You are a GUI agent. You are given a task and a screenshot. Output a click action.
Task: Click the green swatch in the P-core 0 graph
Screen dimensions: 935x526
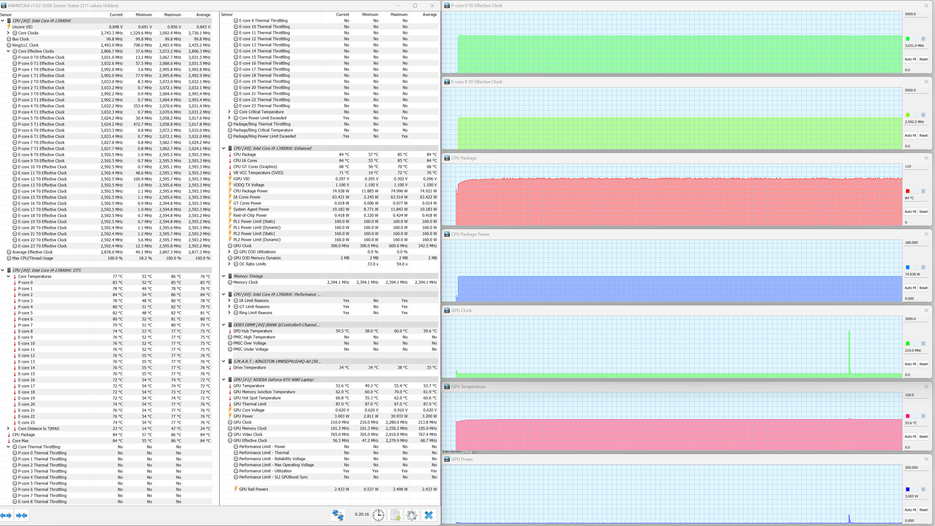coord(907,39)
